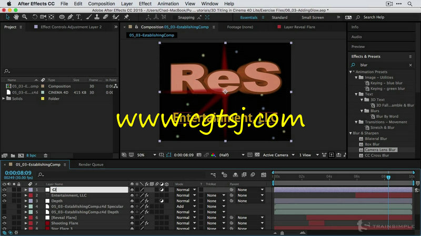Open the composition mini-flowchart icon
This screenshot has height=236, width=421.
tap(213, 175)
